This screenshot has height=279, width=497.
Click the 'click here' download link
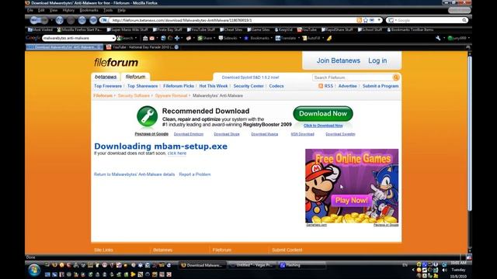pos(177,153)
